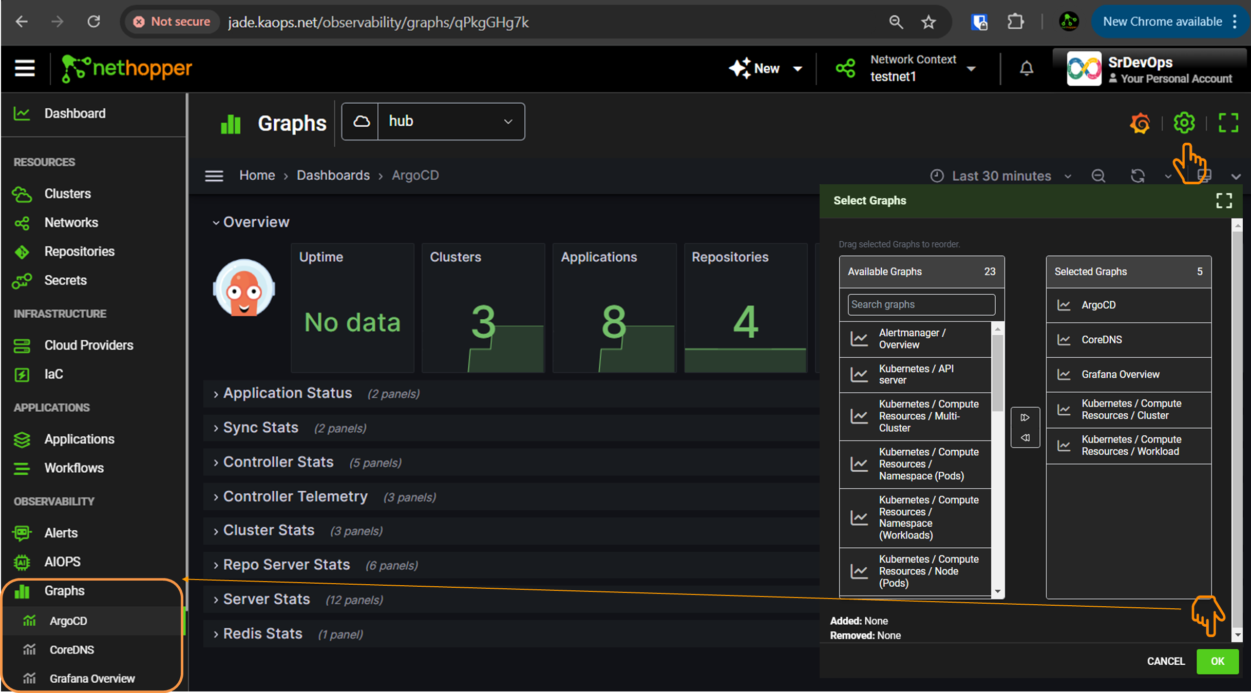Open Grafana Overview under Graphs sidebar

[x=93, y=679]
